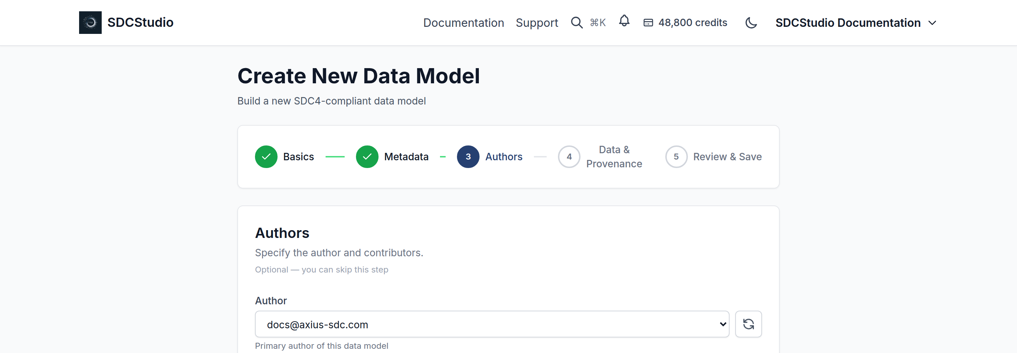Image resolution: width=1017 pixels, height=353 pixels.
Task: Jump to Review & Save step label
Action: coord(727,157)
